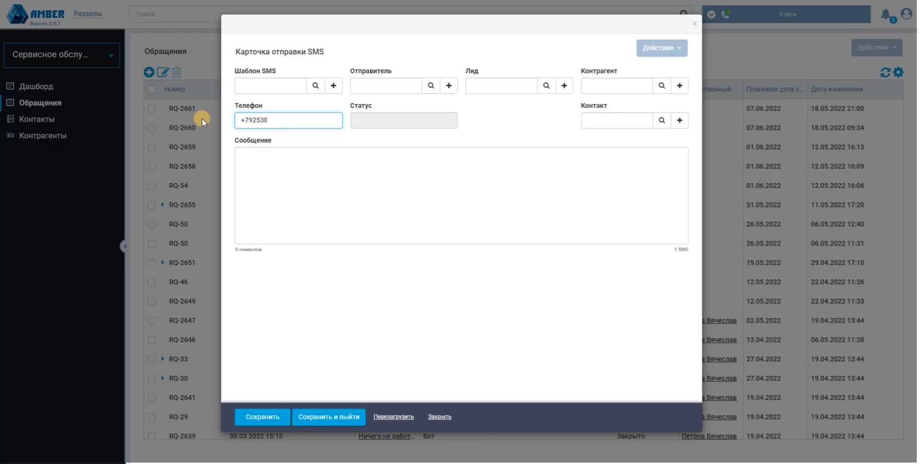Search for a Лид using magnifier icon
This screenshot has height=464, width=923.
coord(546,86)
